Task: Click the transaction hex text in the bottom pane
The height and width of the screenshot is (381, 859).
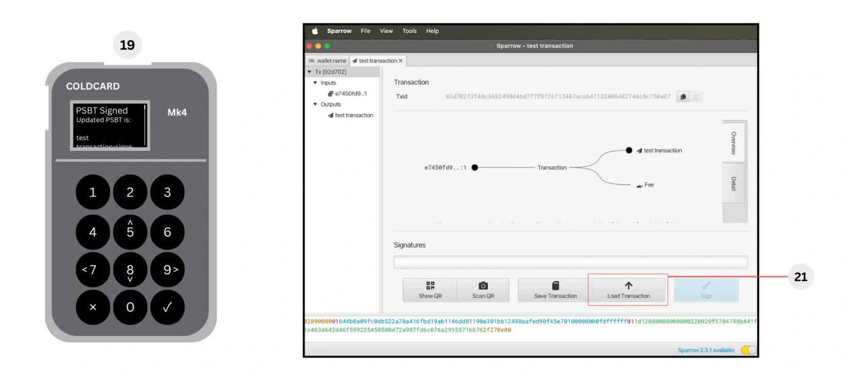Action: point(530,325)
